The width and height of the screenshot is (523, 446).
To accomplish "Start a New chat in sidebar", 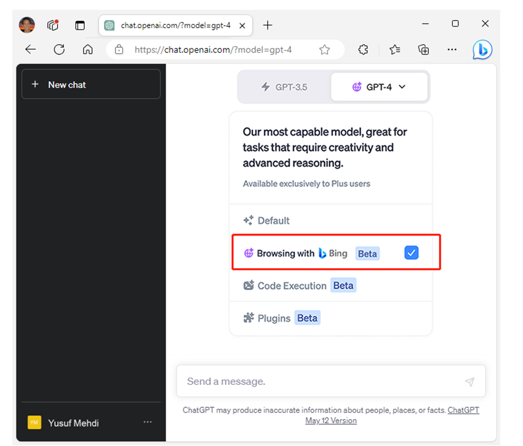I will click(x=91, y=85).
